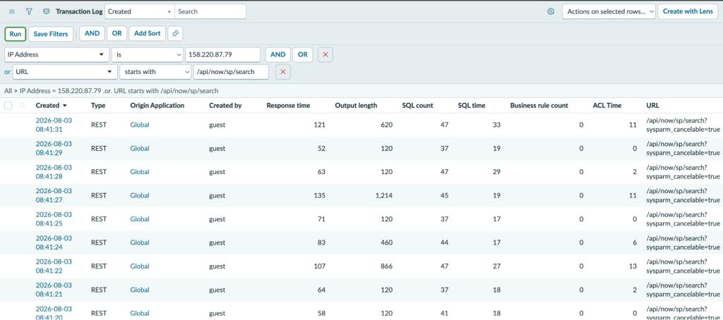Click the column search magnifier icon
This screenshot has width=723, height=320.
22,106
